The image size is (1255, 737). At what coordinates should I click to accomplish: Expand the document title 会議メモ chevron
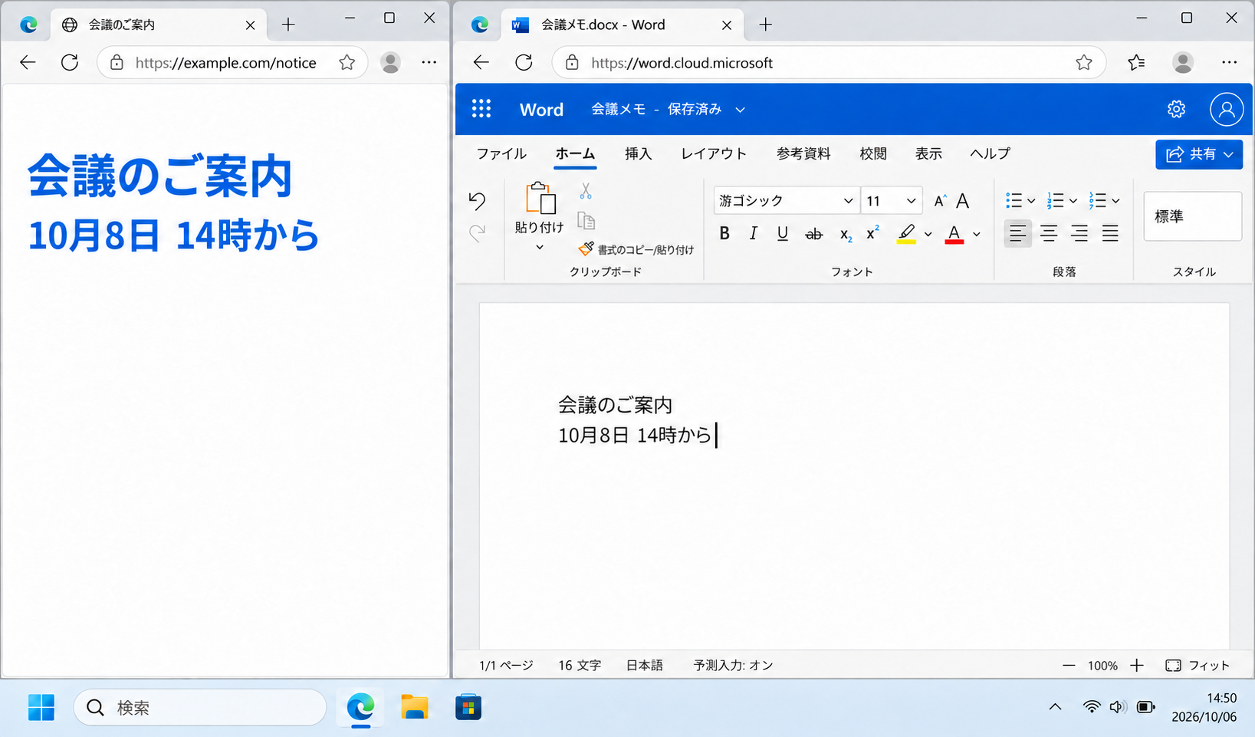[x=740, y=110]
